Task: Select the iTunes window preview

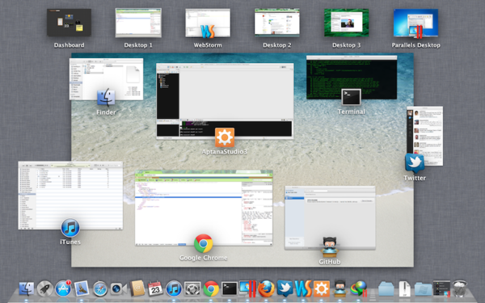Action: (x=70, y=196)
